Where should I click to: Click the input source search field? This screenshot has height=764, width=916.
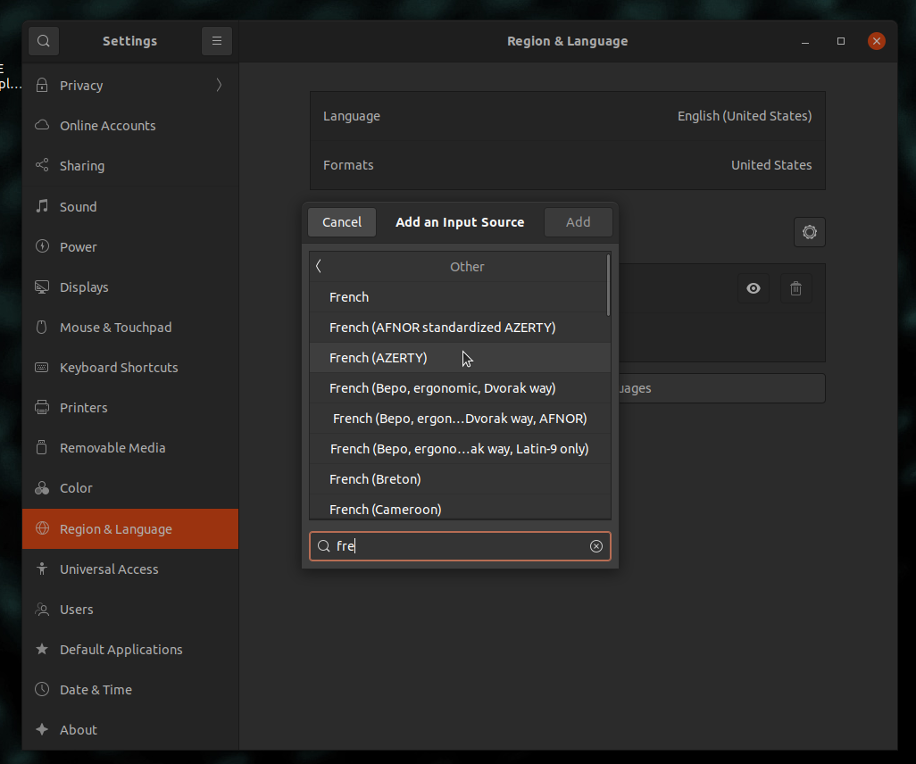pyautogui.click(x=455, y=546)
